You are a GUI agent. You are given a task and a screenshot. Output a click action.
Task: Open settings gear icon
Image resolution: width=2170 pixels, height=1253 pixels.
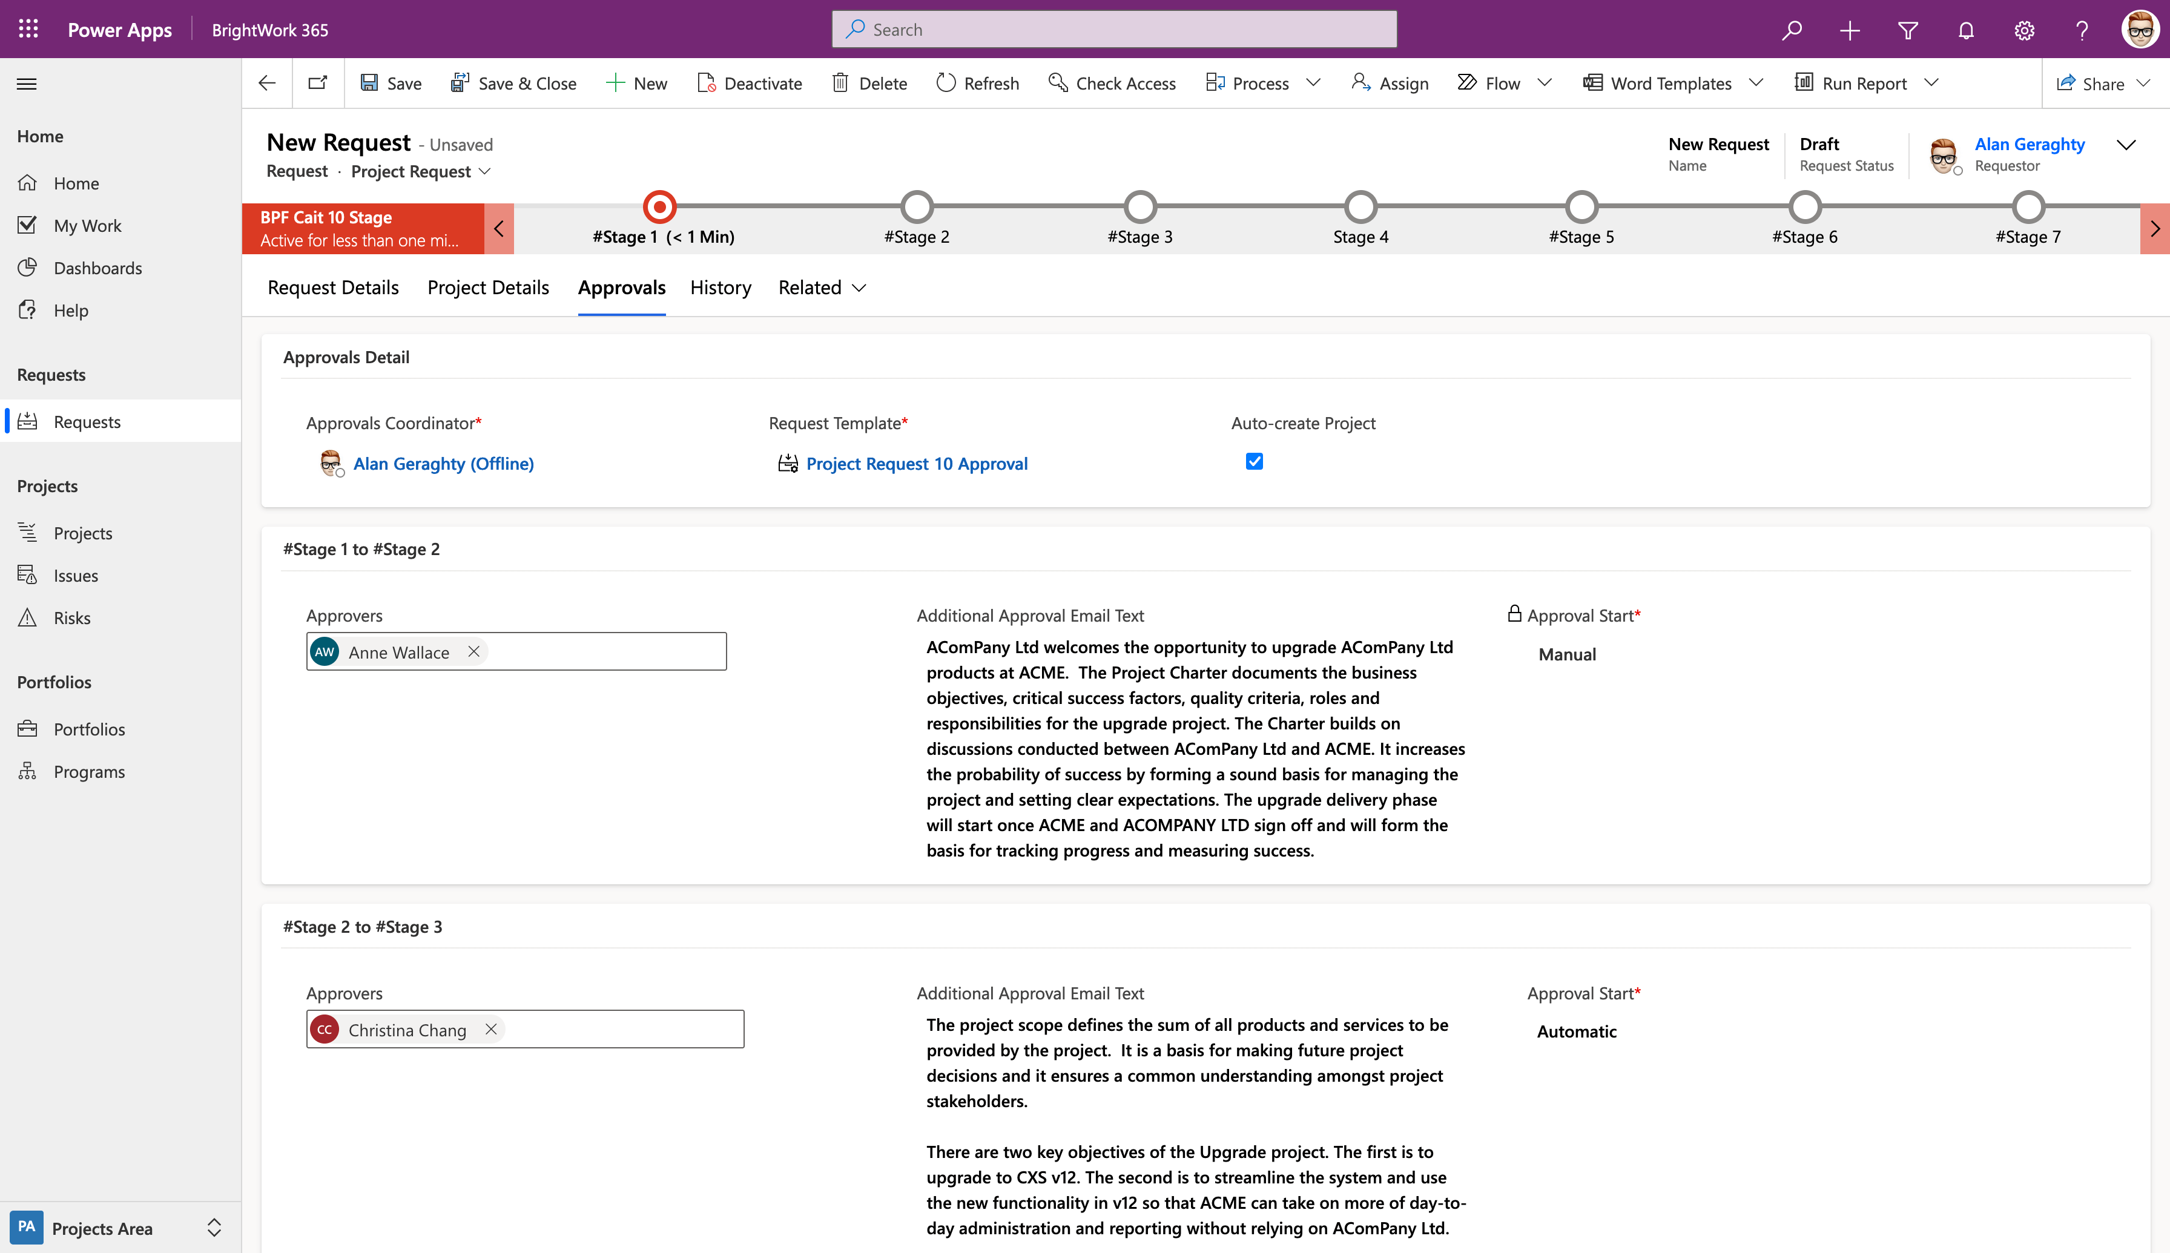2023,30
